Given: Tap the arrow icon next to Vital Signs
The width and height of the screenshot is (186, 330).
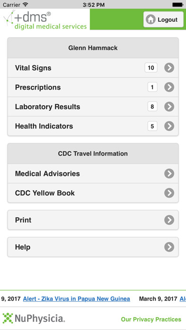Looking at the screenshot, I should [169, 68].
